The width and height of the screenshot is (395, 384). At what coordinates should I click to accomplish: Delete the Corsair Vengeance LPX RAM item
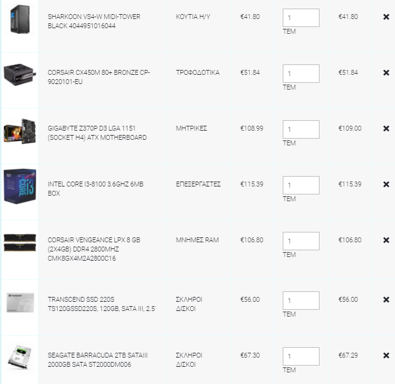[x=386, y=240]
